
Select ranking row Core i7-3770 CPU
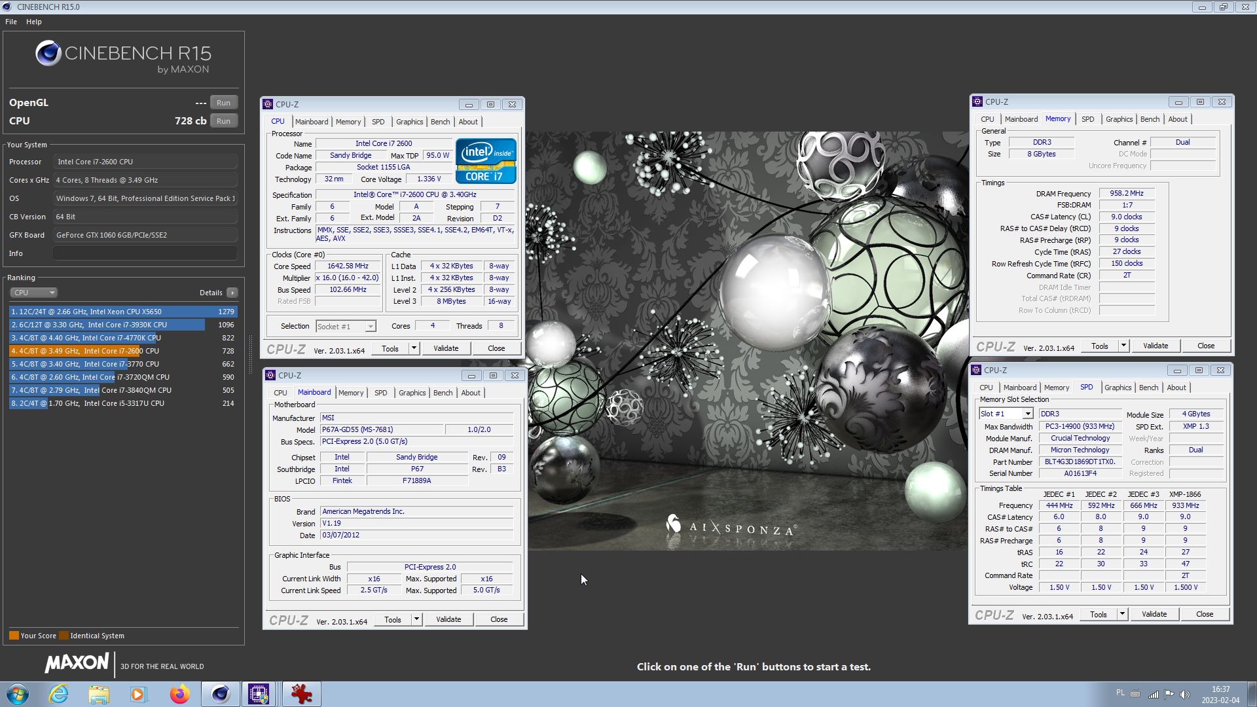coord(123,364)
